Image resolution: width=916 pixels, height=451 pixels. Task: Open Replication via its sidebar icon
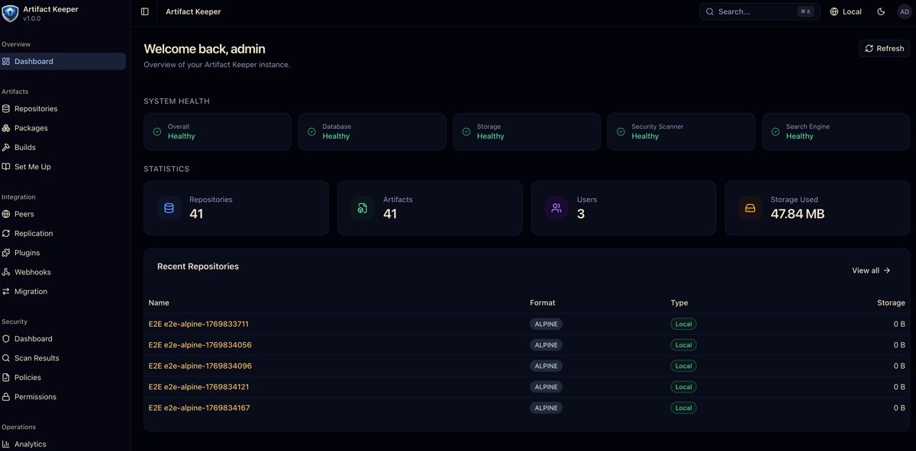(x=10, y=233)
